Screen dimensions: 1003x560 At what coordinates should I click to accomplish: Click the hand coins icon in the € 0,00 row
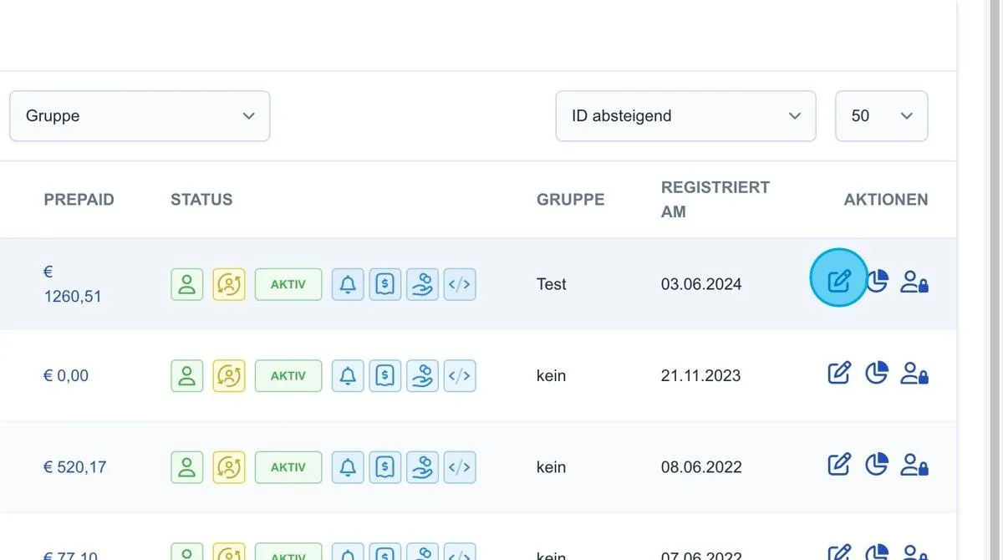423,376
